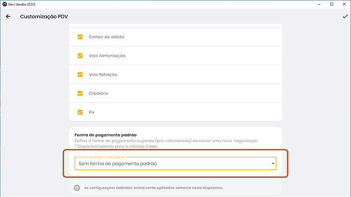Click the Vale Alimentação label
The height and width of the screenshot is (197, 351).
[107, 56]
